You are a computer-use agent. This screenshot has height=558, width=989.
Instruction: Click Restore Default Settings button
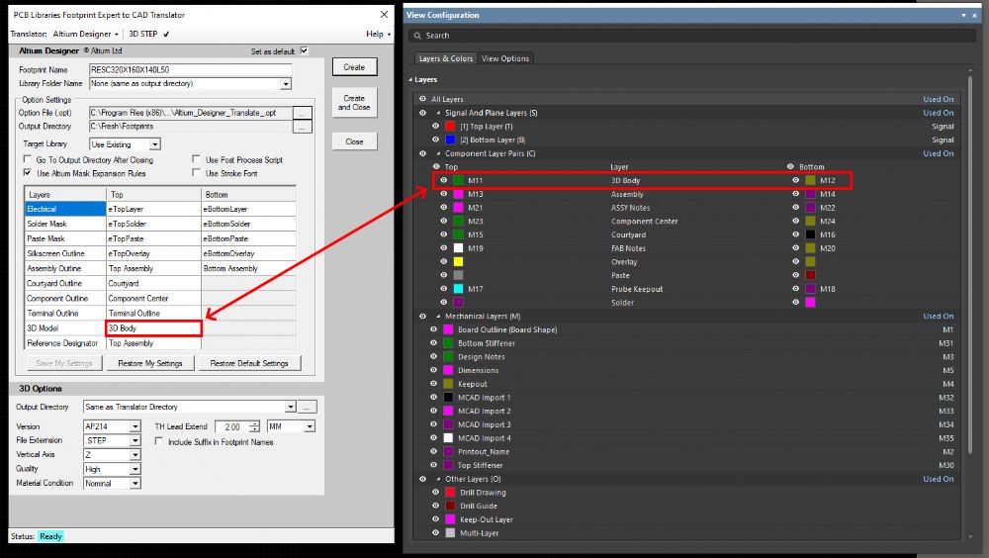click(249, 363)
